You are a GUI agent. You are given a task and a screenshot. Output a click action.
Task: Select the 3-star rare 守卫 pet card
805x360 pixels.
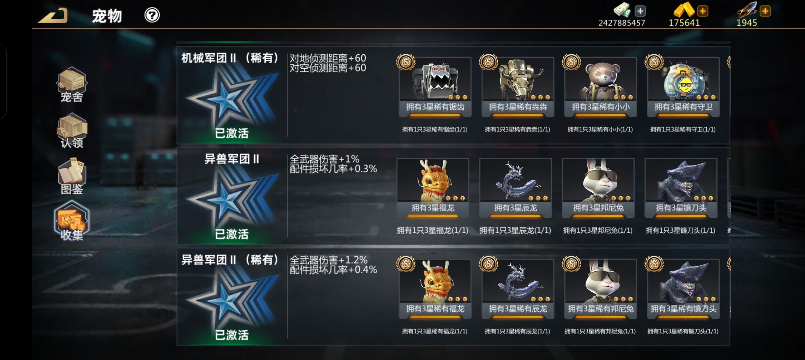point(683,87)
